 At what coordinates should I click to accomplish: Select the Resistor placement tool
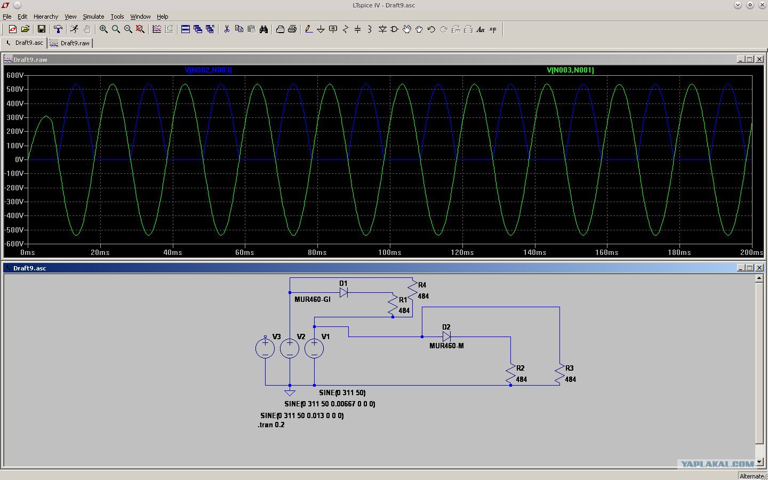346,29
